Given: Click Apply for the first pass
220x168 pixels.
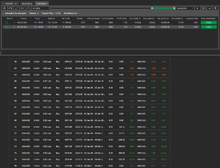Looking at the screenshot, I should click(x=209, y=22).
